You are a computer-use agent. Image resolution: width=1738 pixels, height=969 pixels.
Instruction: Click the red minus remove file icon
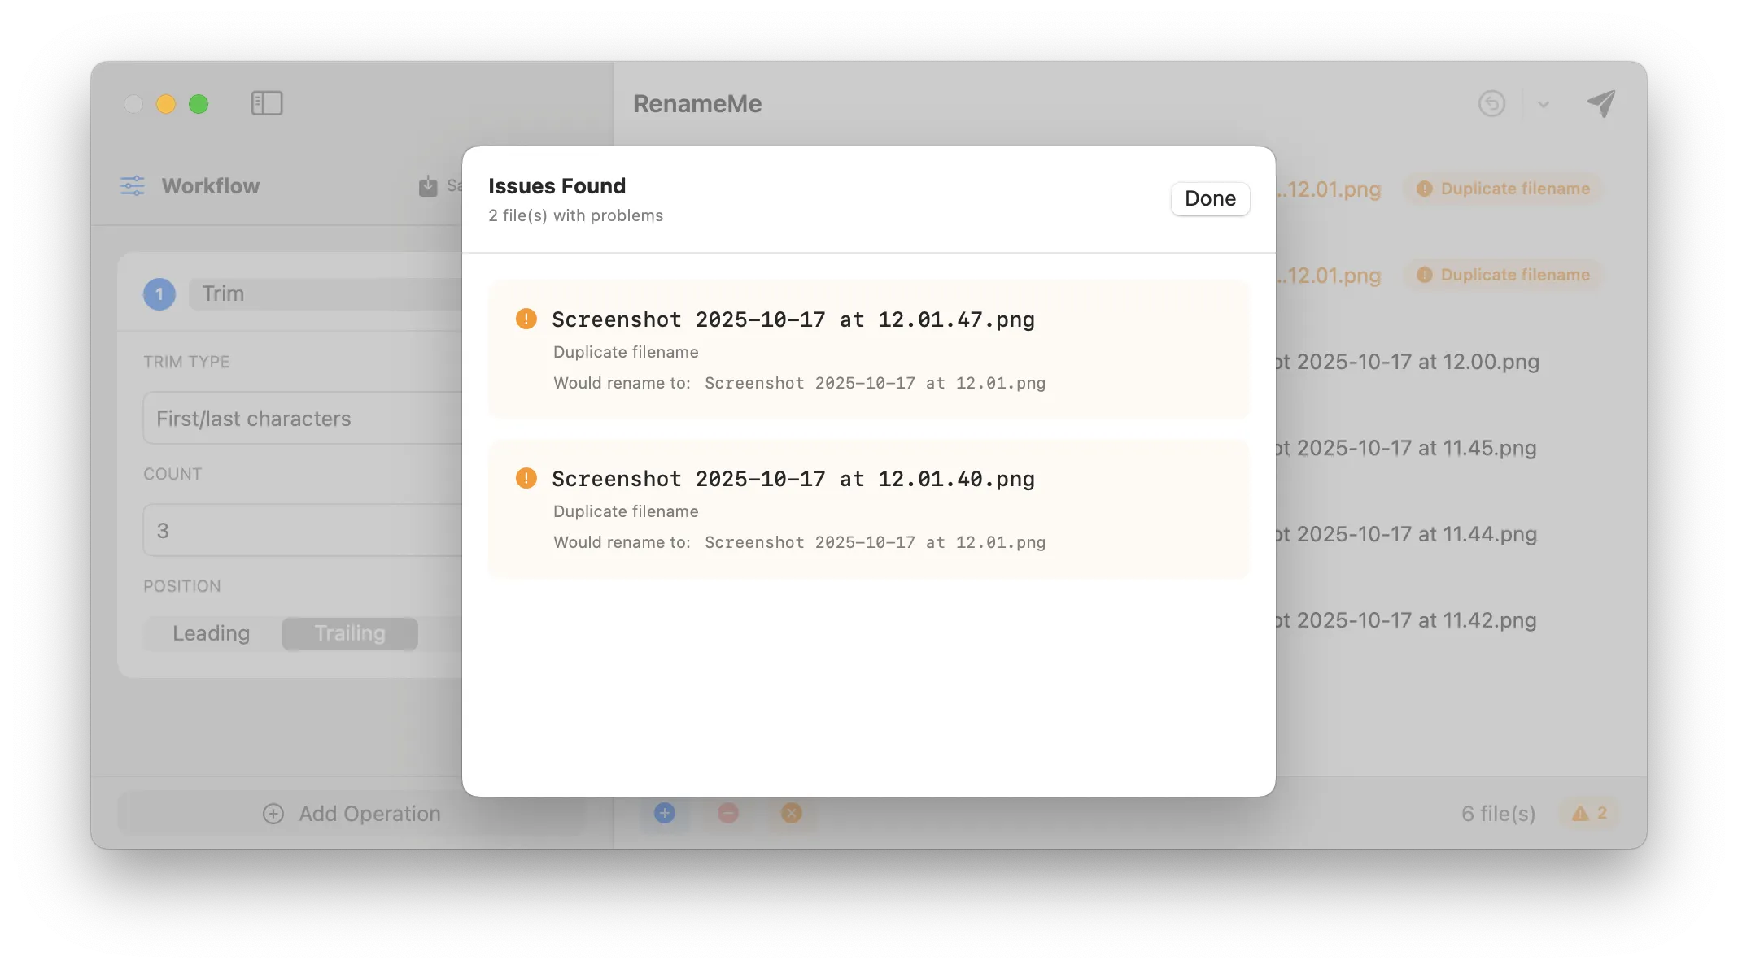[728, 813]
